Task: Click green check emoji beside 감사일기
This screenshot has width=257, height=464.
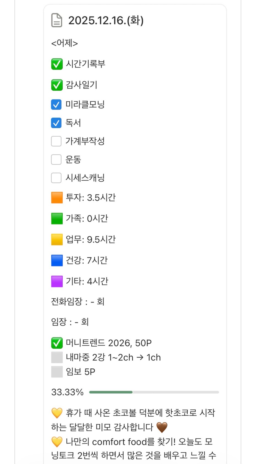Action: (57, 85)
